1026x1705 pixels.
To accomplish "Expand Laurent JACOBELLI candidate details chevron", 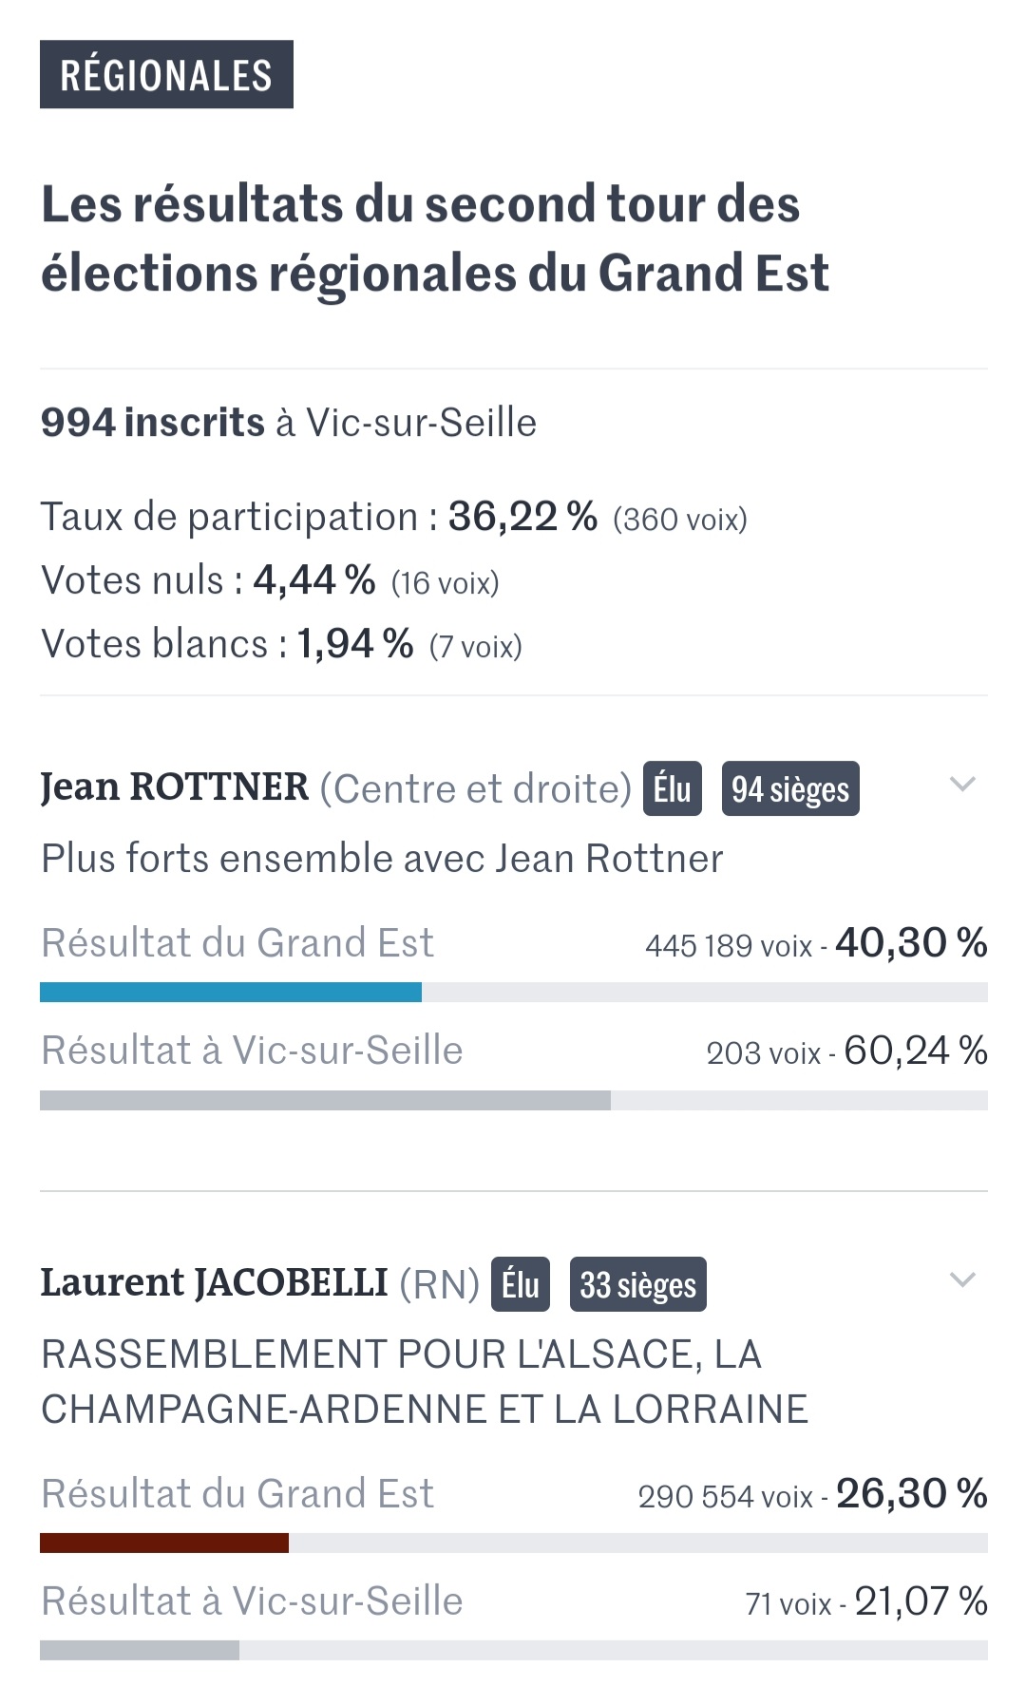I will (962, 1280).
